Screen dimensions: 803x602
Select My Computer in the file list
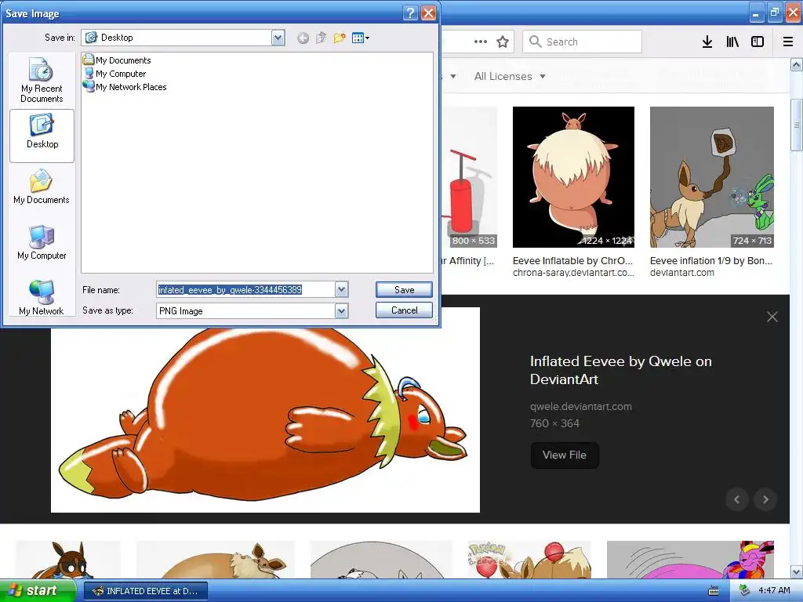click(115, 73)
